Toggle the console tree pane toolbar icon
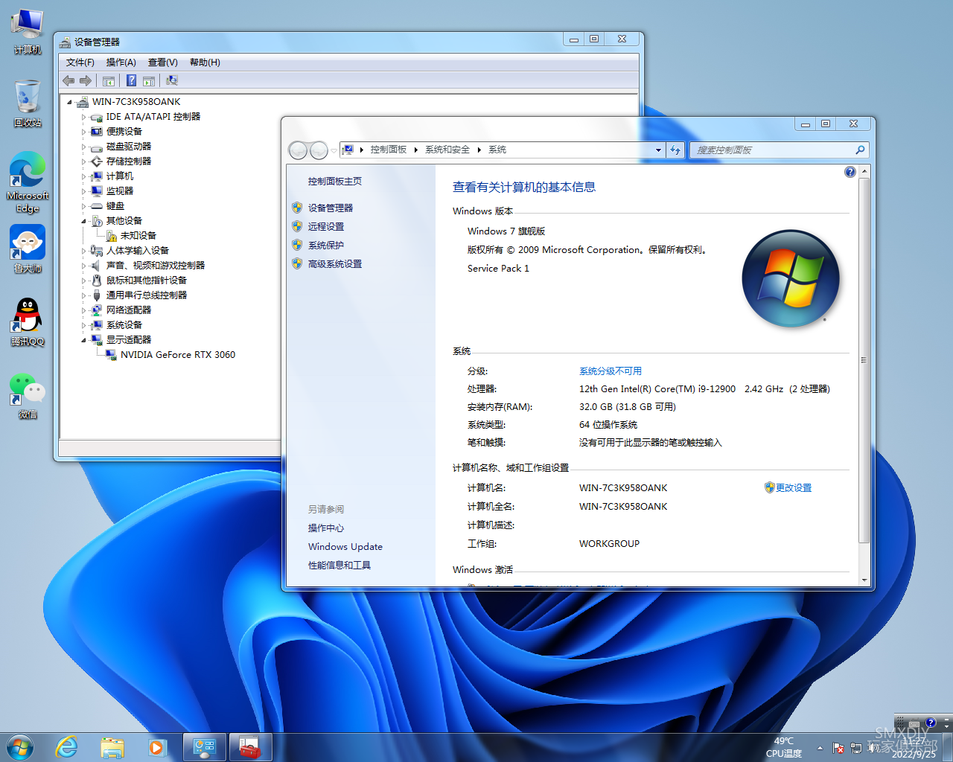Viewport: 953px width, 762px height. tap(109, 80)
